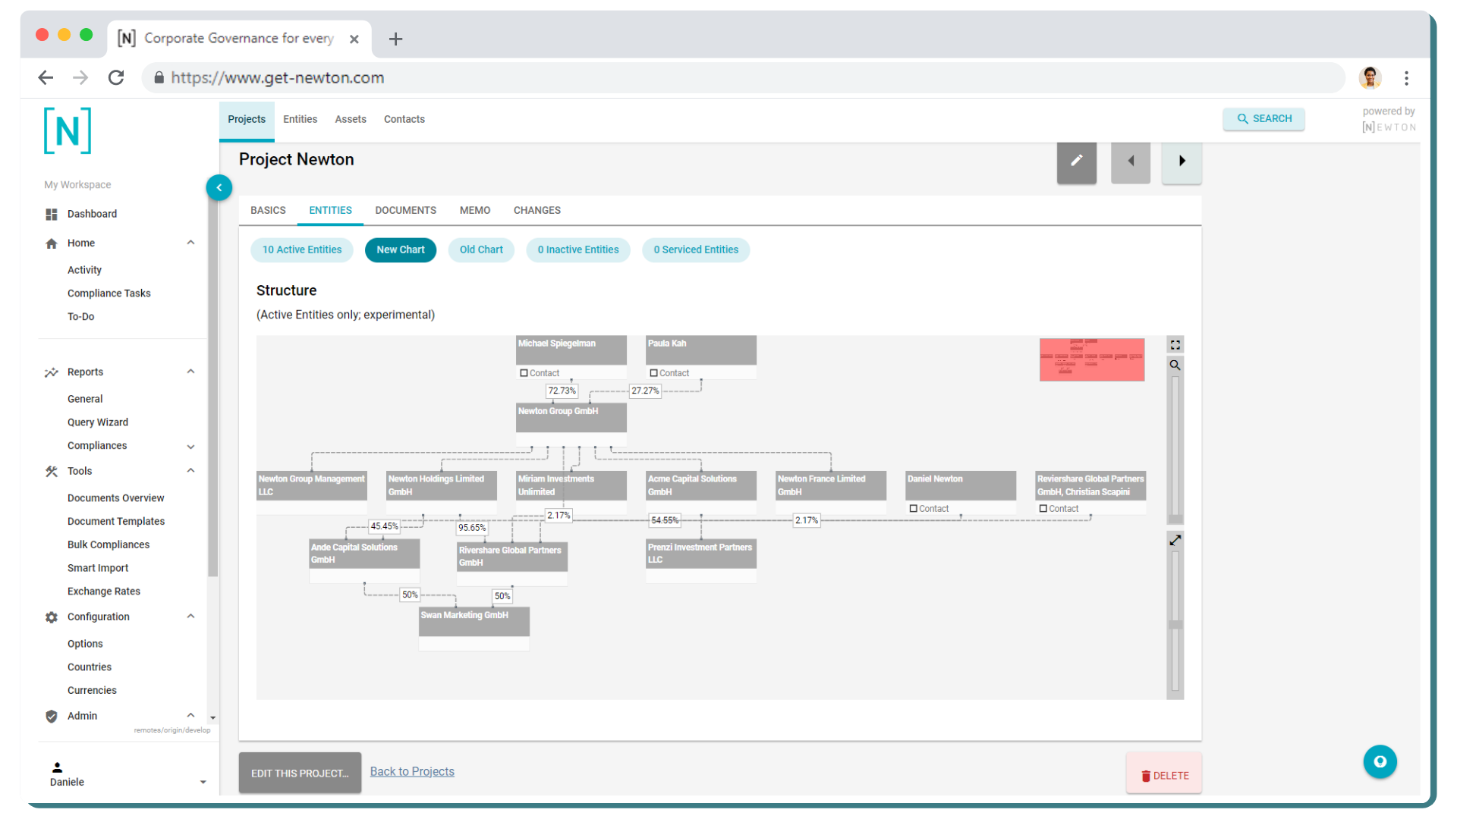Check Contact box under Paula Kah
This screenshot has height=819, width=1457.
point(653,373)
